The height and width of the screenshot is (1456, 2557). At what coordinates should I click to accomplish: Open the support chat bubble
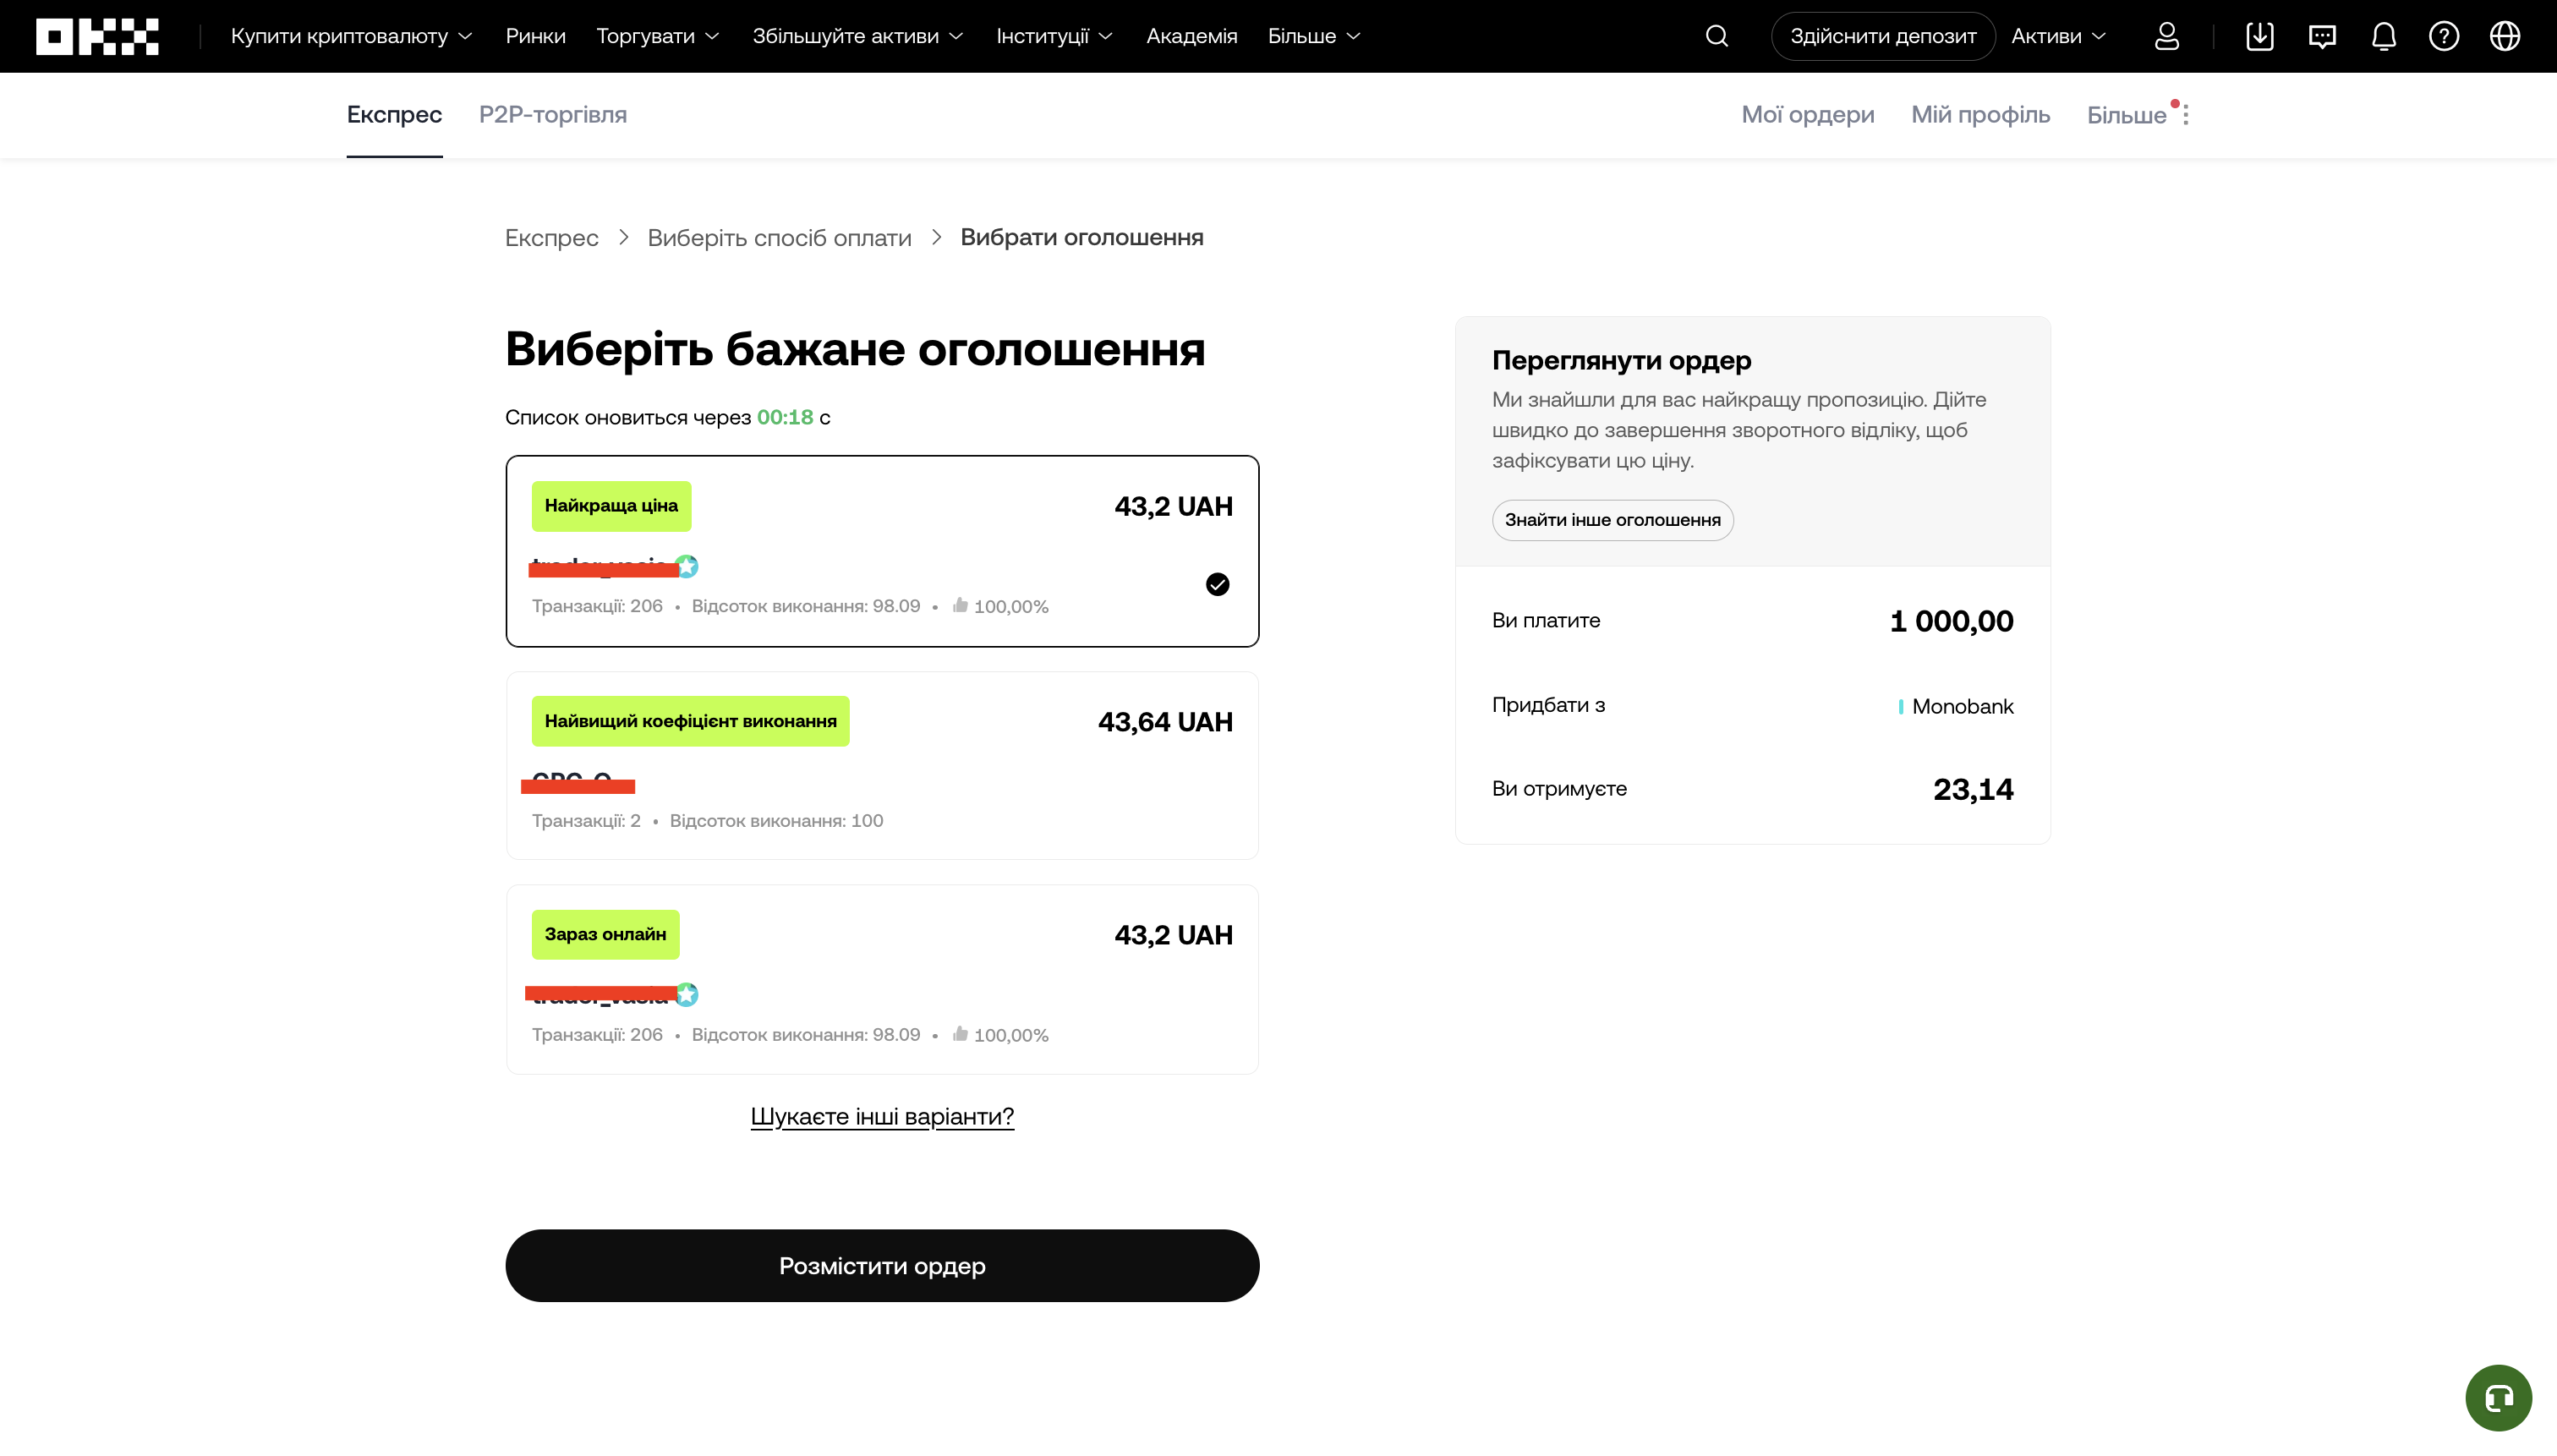2498,1397
